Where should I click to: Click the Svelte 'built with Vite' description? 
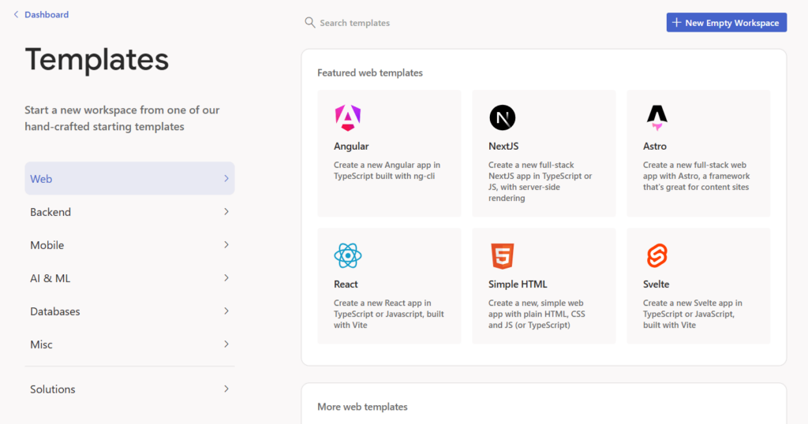click(693, 314)
